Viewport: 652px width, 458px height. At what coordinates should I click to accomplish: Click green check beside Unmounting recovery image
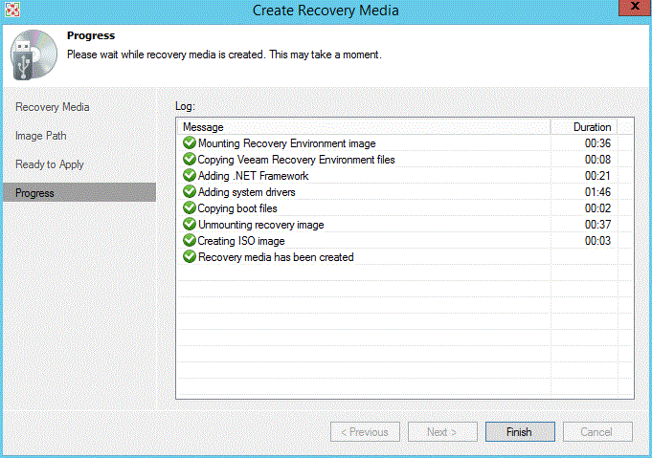coord(189,225)
